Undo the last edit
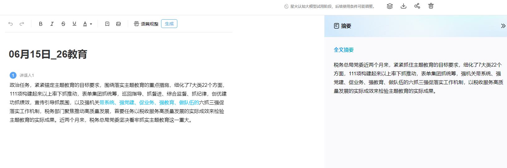Viewport: 507px width, 168px height. tap(11, 24)
